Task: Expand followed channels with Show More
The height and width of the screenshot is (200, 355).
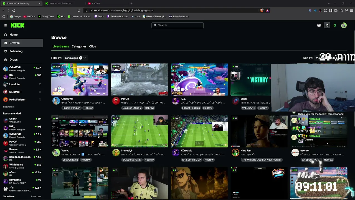Action: click(x=9, y=107)
